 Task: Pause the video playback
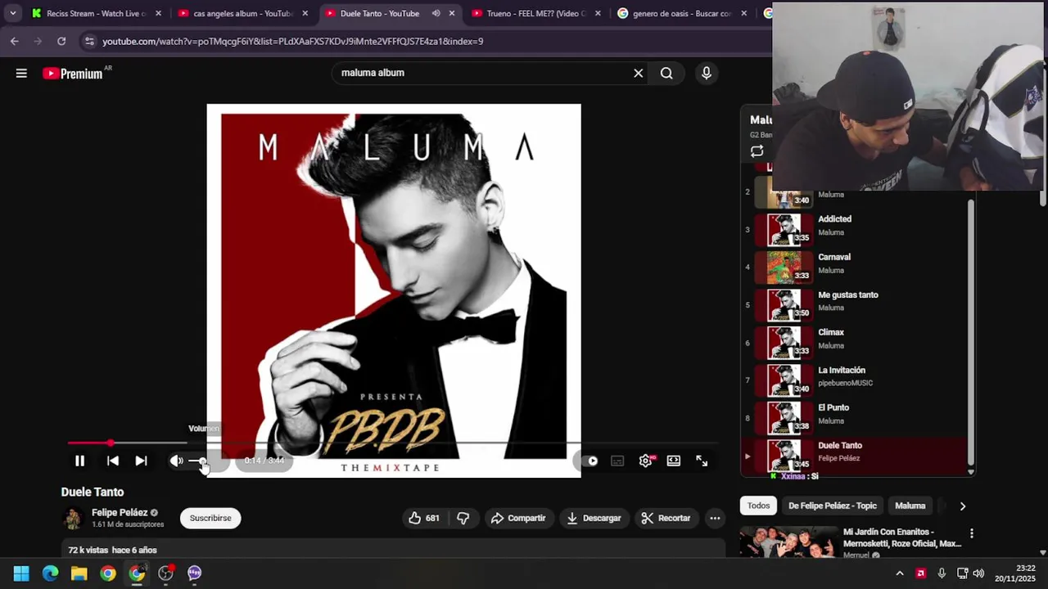tap(79, 461)
